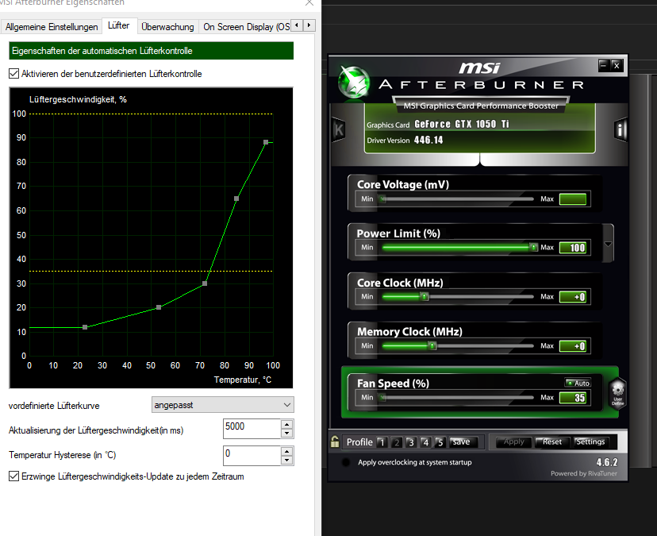
Task: Close the MSI Afterburner window
Action: 617,65
